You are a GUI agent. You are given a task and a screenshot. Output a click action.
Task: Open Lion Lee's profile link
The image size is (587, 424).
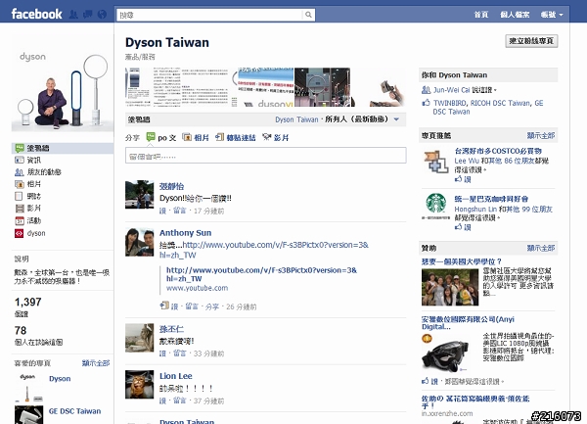[x=175, y=376]
